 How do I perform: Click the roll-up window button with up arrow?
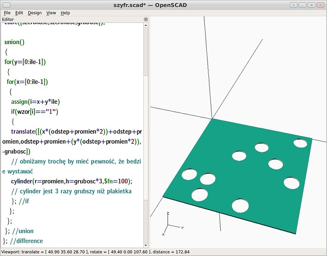[293, 5]
